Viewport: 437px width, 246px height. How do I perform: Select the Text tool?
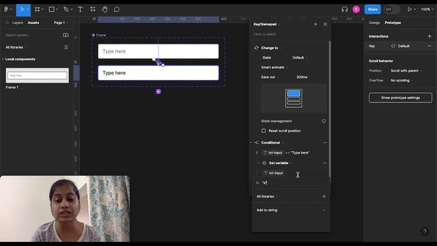[81, 10]
